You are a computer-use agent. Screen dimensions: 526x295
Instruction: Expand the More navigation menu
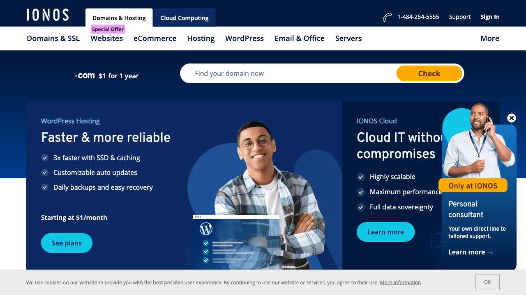[x=490, y=39]
